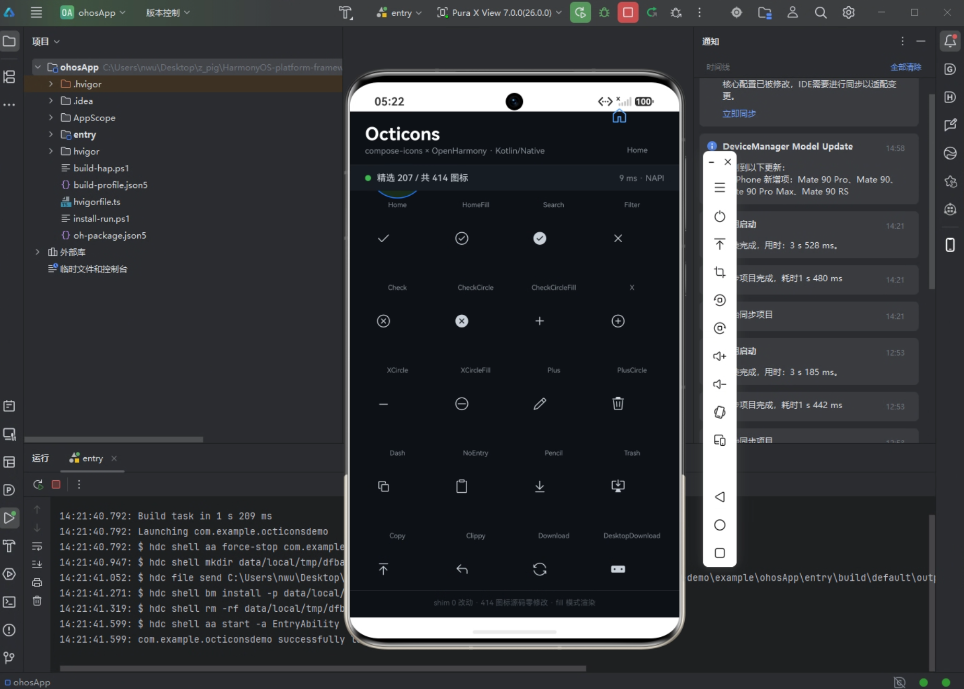Tap the Pencil icon in the Octicons app
This screenshot has width=964, height=689.
coord(540,403)
